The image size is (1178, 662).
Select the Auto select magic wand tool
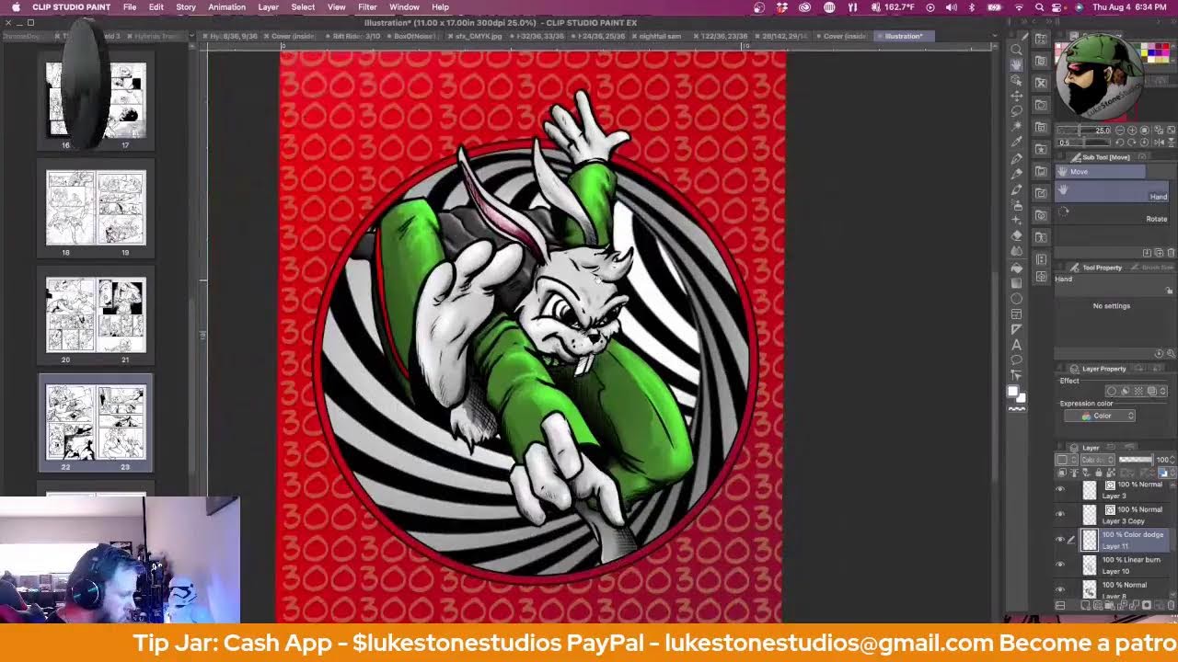[1016, 126]
